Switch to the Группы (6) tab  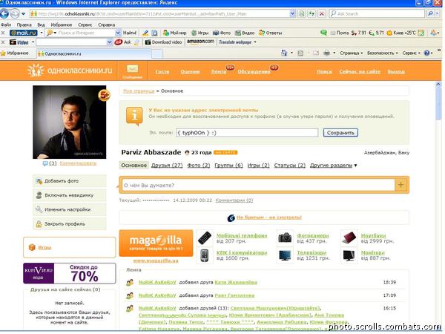[x=228, y=166]
